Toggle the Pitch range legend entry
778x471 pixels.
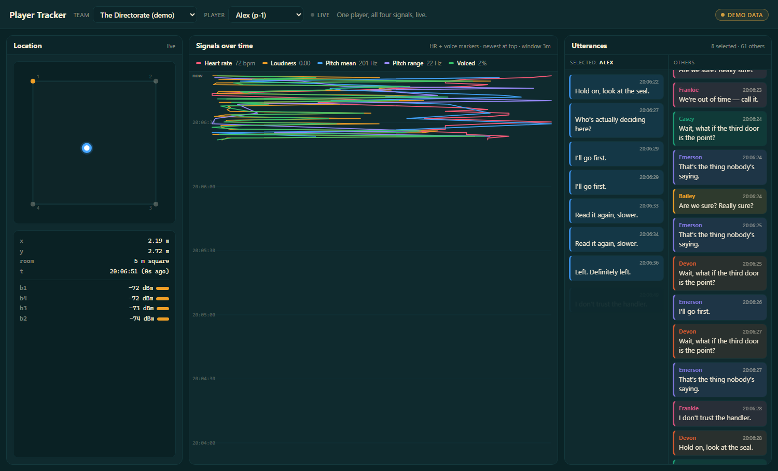(x=413, y=63)
